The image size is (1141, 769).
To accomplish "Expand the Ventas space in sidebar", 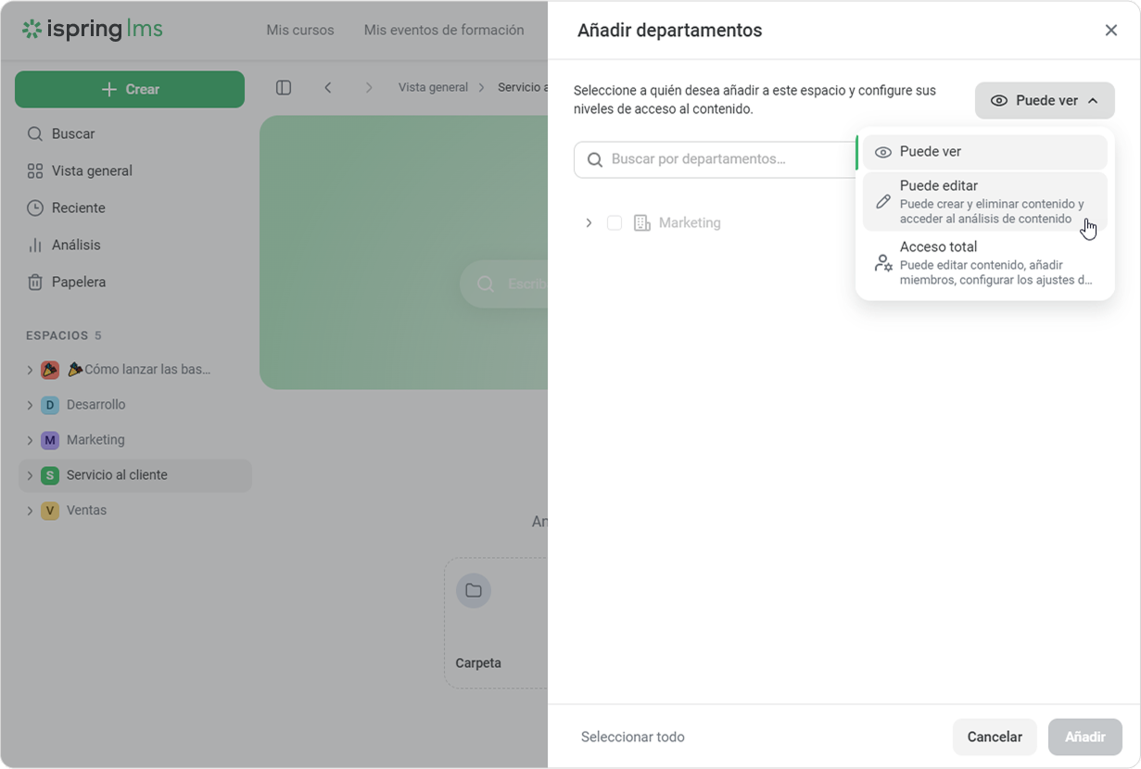I will [x=30, y=511].
